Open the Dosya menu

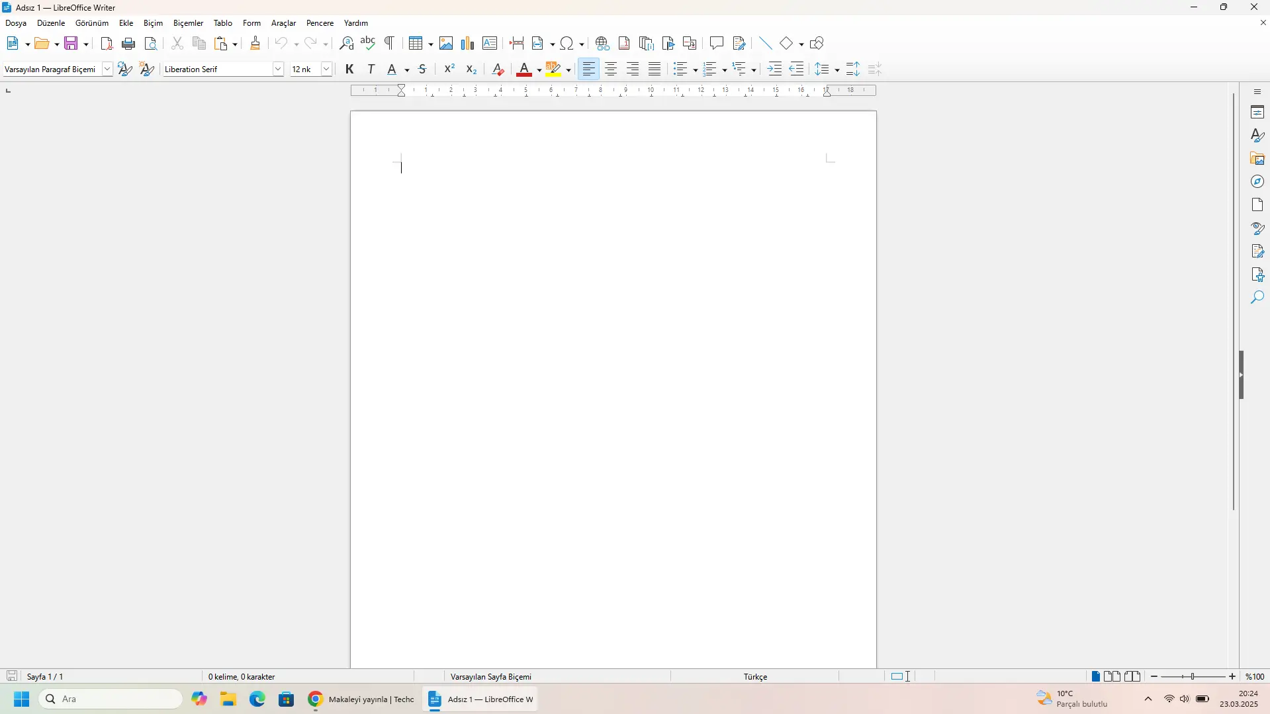tap(16, 23)
